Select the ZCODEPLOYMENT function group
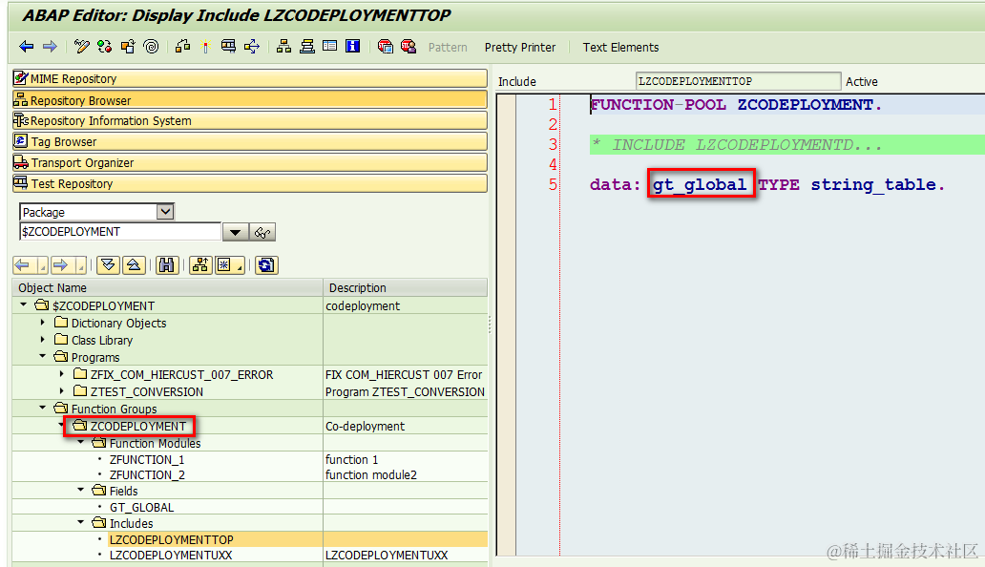This screenshot has width=985, height=567. point(138,427)
